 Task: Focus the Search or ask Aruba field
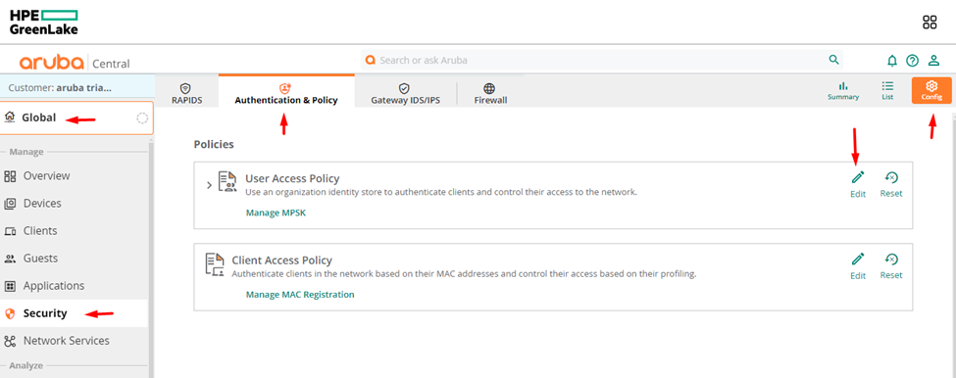click(594, 61)
